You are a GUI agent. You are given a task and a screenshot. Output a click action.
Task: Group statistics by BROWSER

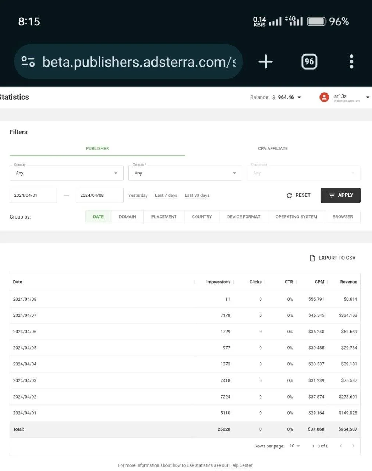point(343,217)
